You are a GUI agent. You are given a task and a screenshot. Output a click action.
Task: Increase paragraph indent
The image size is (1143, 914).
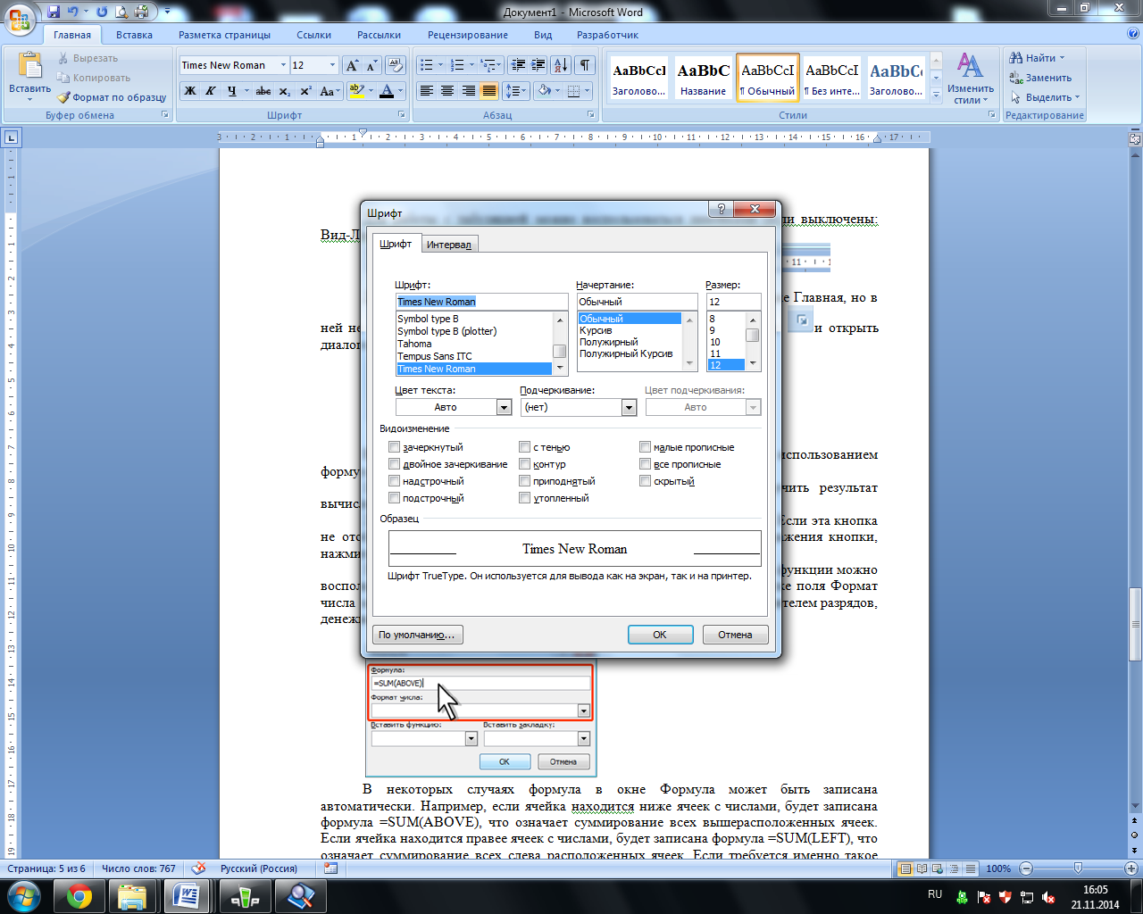tap(538, 65)
